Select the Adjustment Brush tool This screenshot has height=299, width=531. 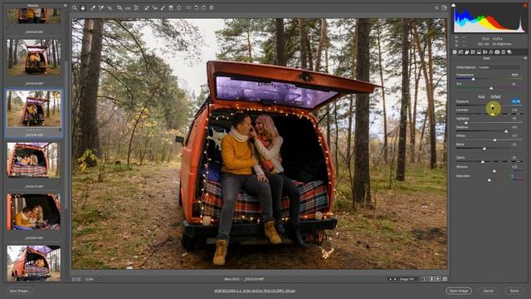163,7
